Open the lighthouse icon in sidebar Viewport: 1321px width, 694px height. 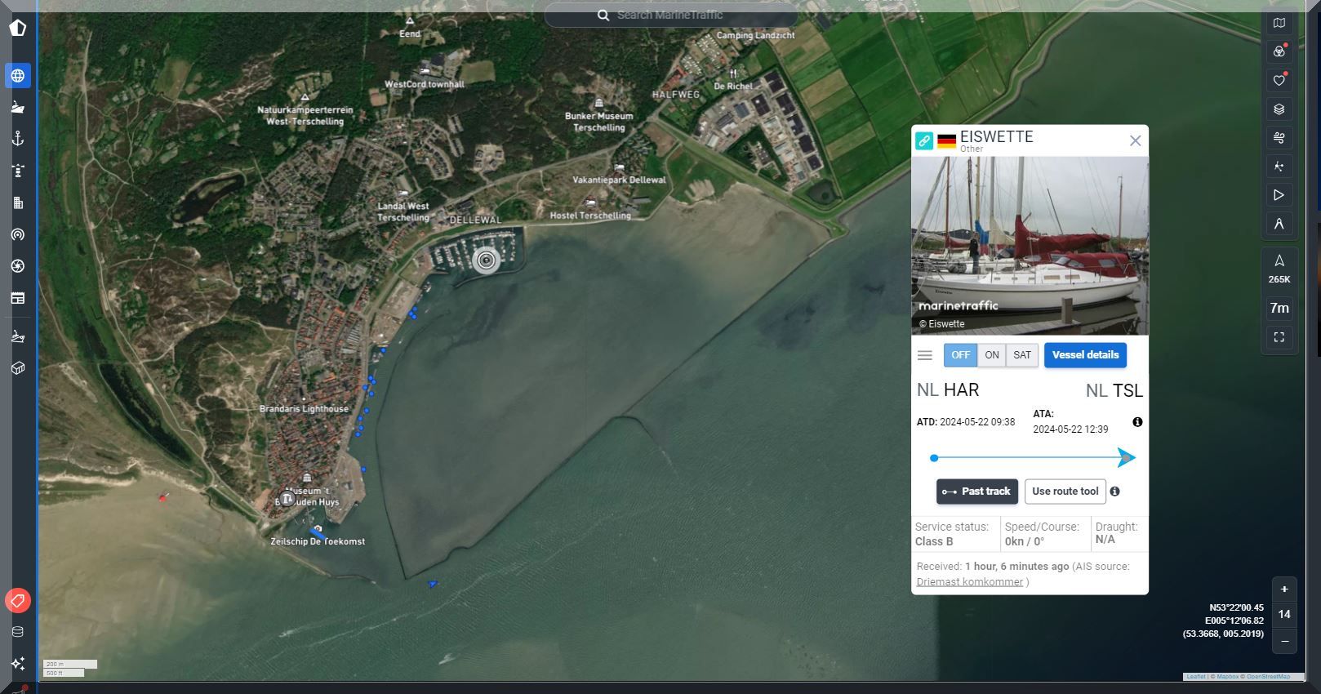click(17, 171)
